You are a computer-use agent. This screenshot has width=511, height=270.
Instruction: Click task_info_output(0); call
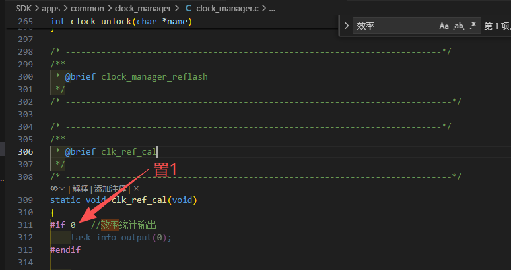coord(121,238)
